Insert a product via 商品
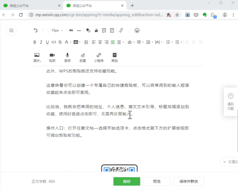The width and height of the screenshot is (238, 192). click(x=115, y=57)
